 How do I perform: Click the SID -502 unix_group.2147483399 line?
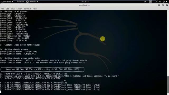coord(50,85)
